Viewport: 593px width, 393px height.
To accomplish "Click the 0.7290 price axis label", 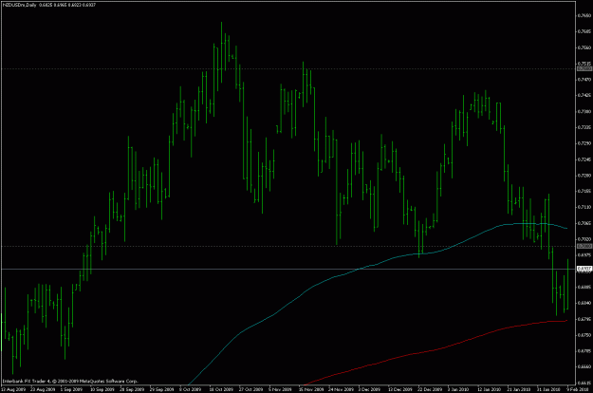I will point(584,143).
